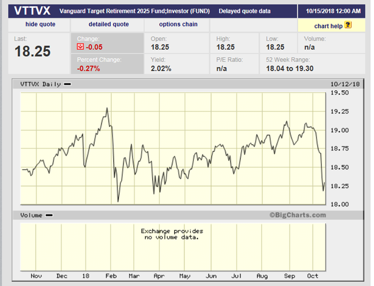This screenshot has height=286, width=374.
Task: Click the black line marker beside 'Volume'
Action: click(49, 215)
